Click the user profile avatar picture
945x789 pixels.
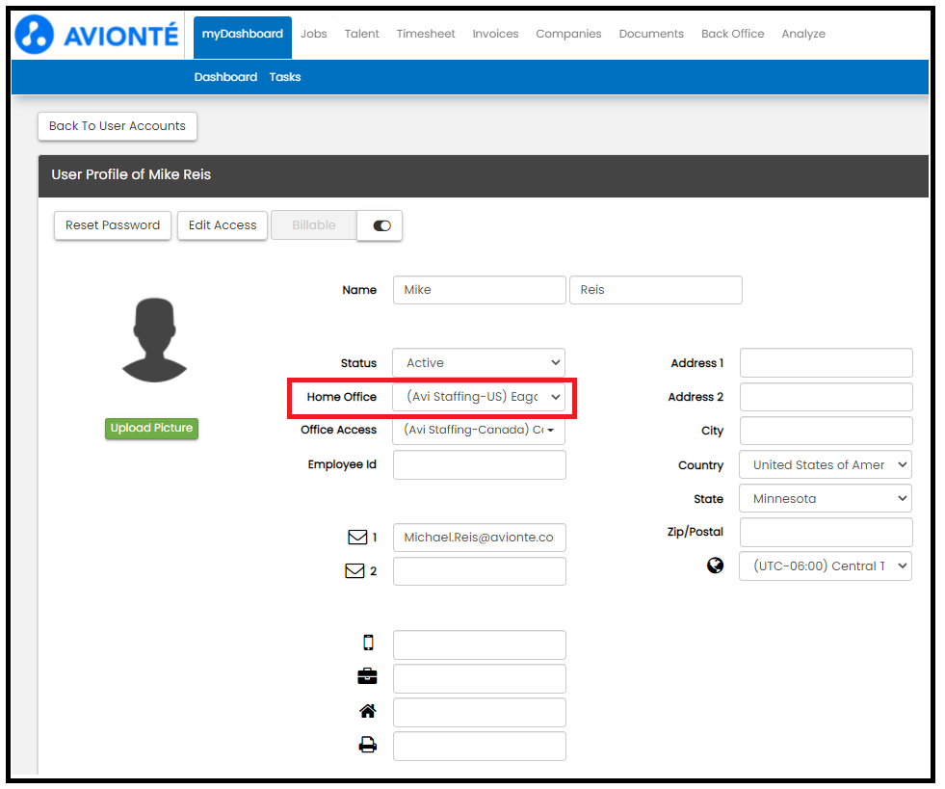click(x=154, y=340)
